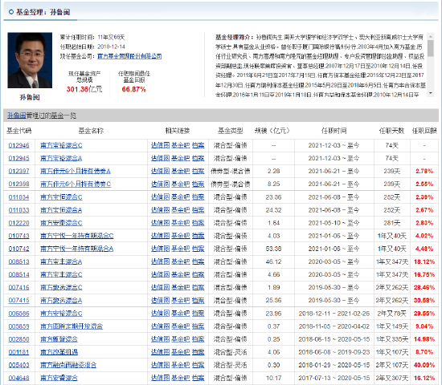Click the 66.87% best return value
This screenshot has height=385, width=442.
coord(134,90)
